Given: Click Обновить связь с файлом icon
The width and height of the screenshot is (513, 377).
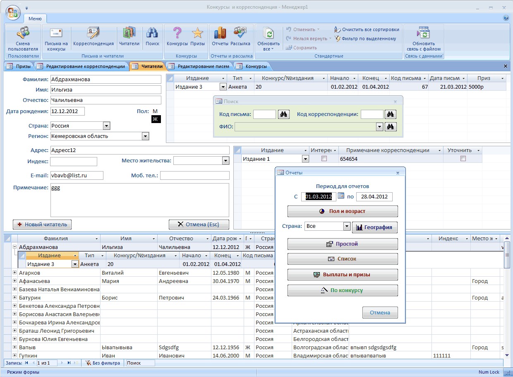Looking at the screenshot, I should tap(424, 39).
